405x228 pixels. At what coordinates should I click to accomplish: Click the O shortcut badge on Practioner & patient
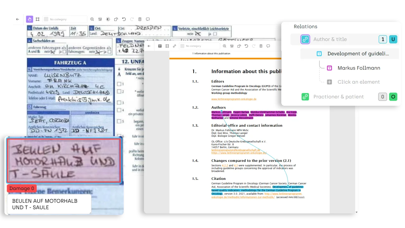click(x=393, y=97)
